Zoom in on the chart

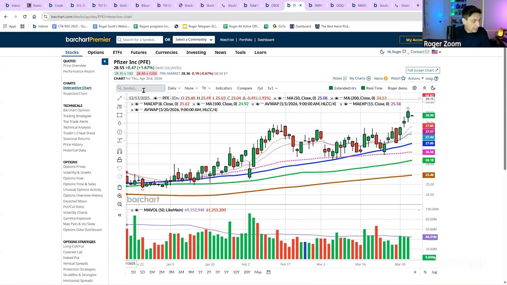pos(120,196)
